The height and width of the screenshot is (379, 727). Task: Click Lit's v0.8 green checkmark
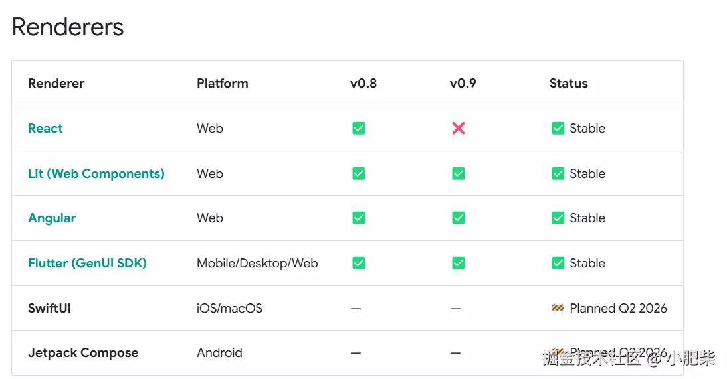(x=359, y=174)
